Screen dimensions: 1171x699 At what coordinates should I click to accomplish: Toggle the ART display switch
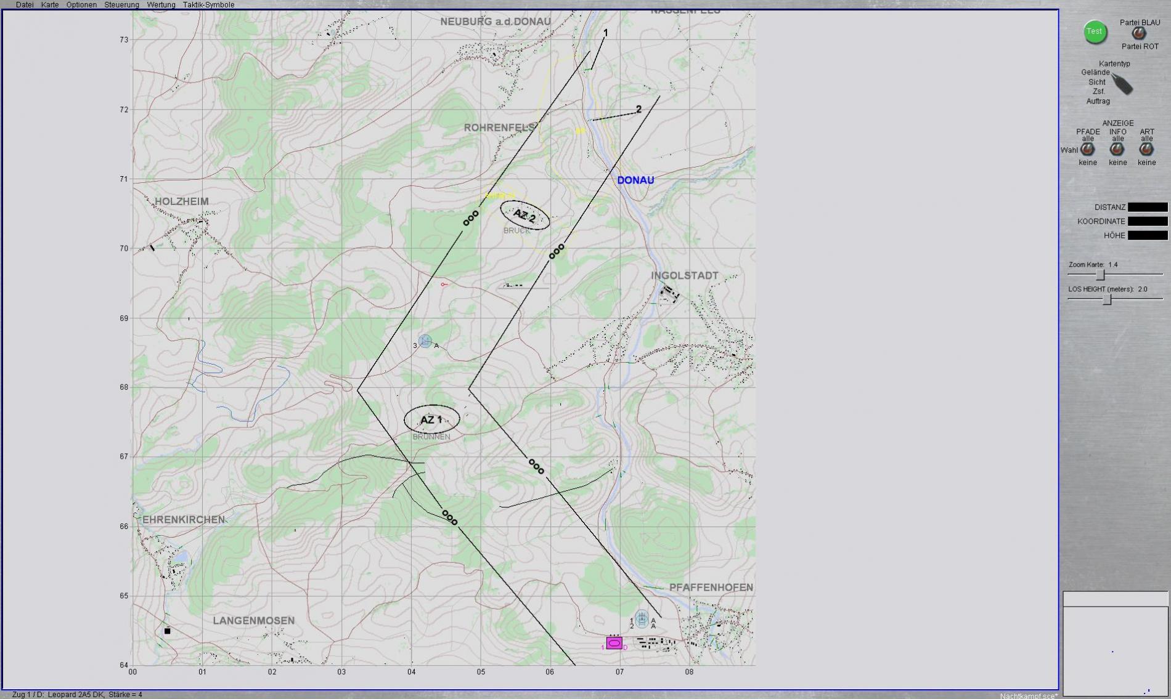tap(1146, 150)
